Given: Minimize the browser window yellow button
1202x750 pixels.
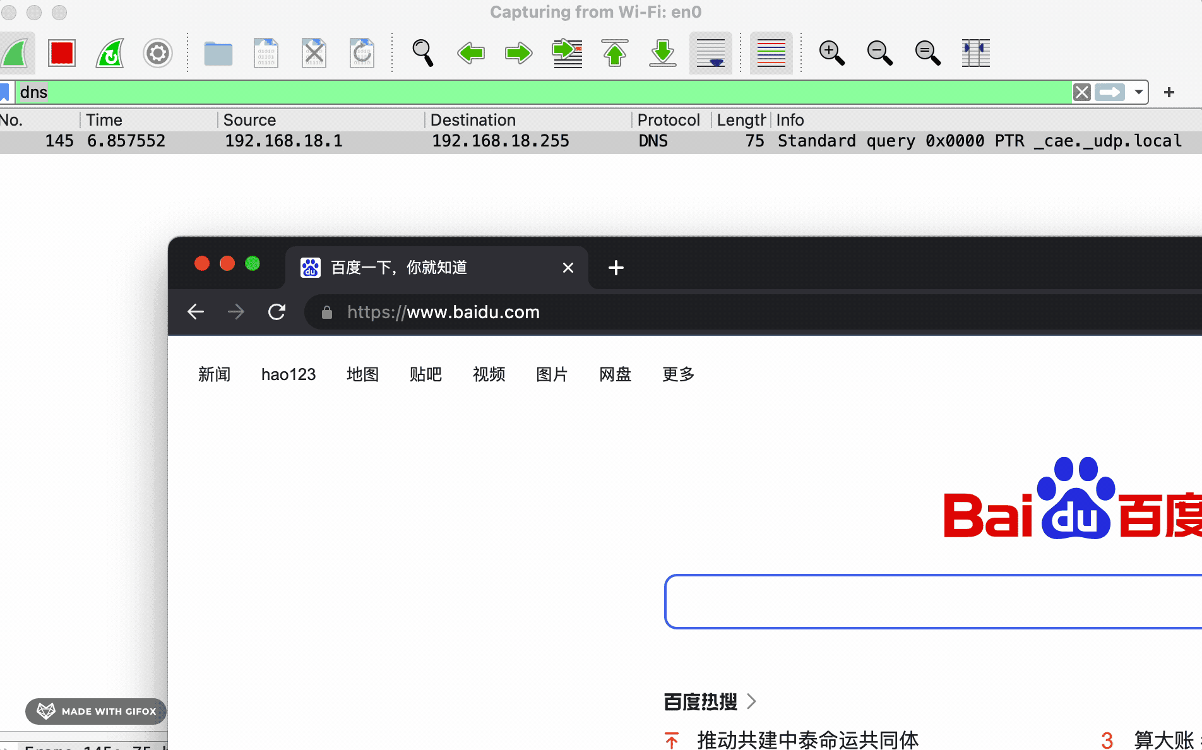Looking at the screenshot, I should pos(227,263).
